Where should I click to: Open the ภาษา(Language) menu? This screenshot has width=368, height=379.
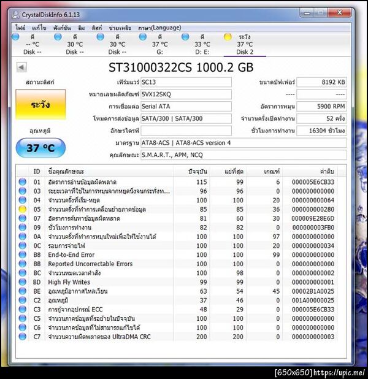[159, 28]
